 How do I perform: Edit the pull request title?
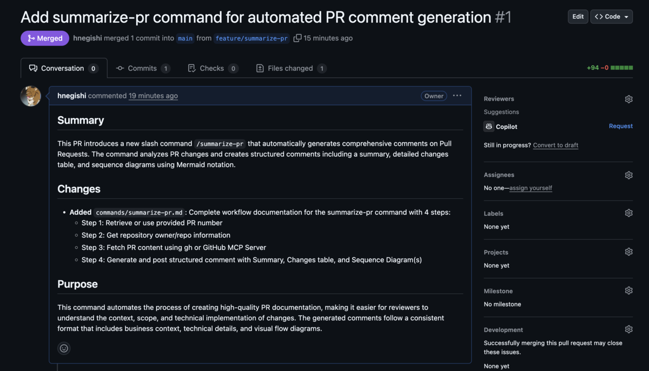(x=578, y=17)
